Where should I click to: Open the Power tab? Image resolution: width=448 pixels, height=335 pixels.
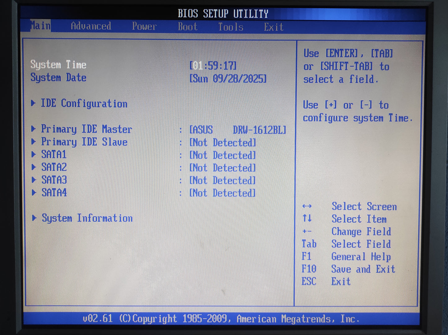click(x=144, y=26)
